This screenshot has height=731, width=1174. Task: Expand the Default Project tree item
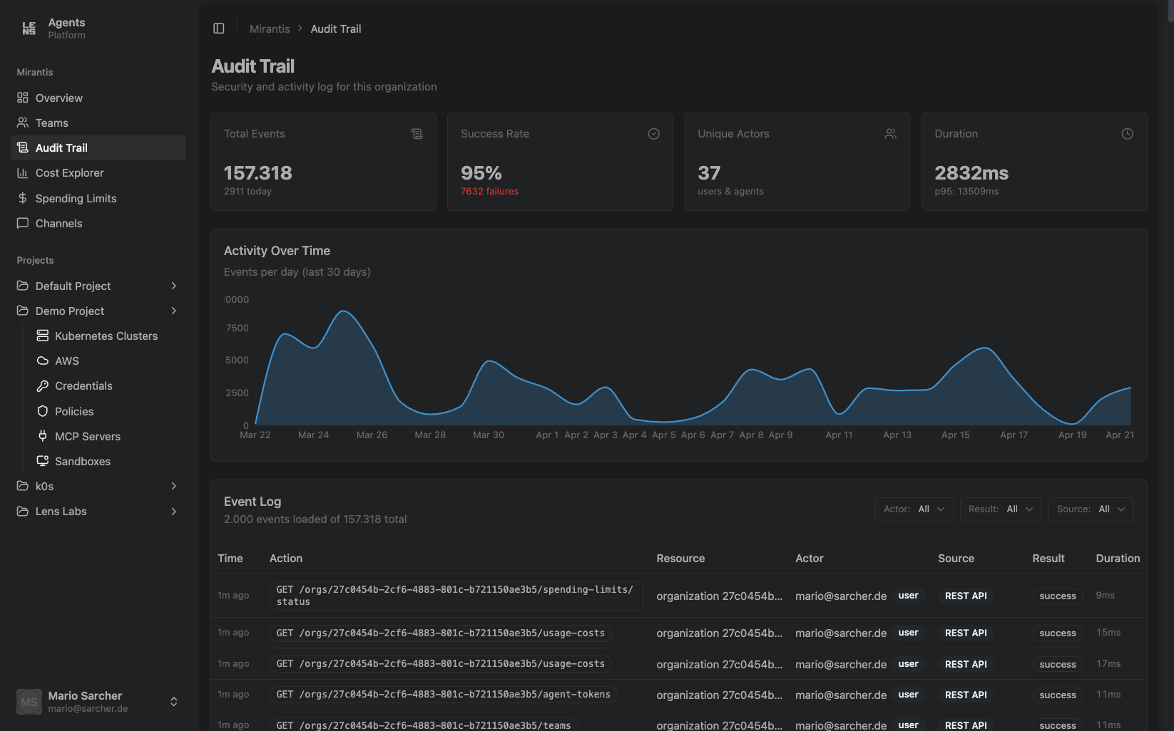pos(173,286)
